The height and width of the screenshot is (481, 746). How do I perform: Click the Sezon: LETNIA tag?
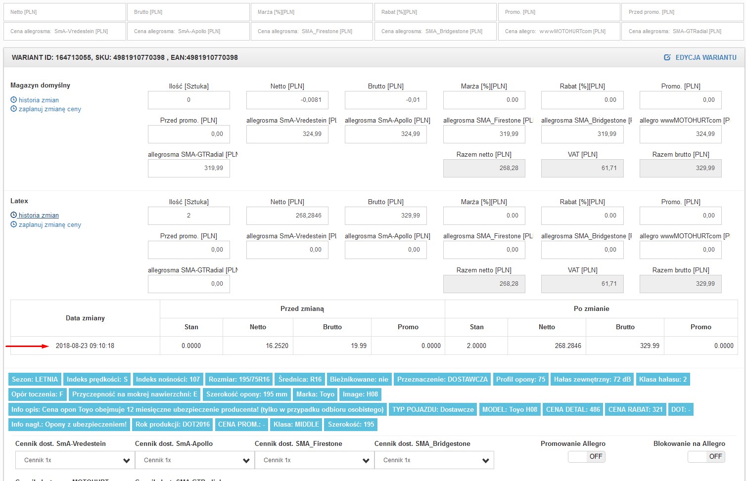tap(35, 380)
